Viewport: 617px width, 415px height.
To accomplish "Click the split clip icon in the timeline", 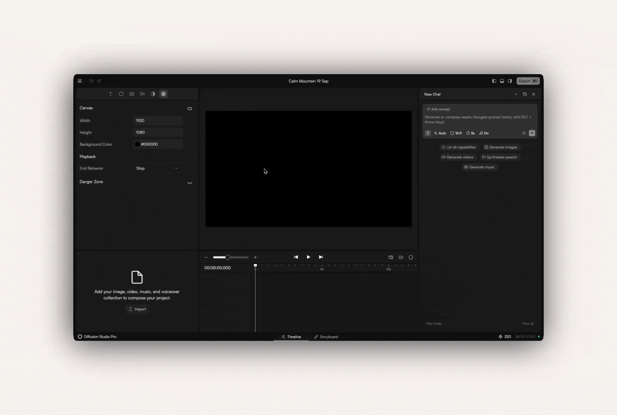I will 401,257.
